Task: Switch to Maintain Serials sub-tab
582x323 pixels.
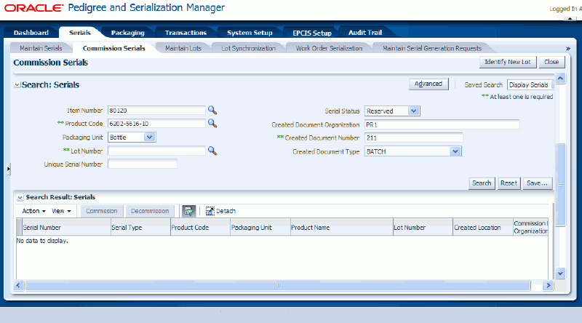Action: click(41, 48)
